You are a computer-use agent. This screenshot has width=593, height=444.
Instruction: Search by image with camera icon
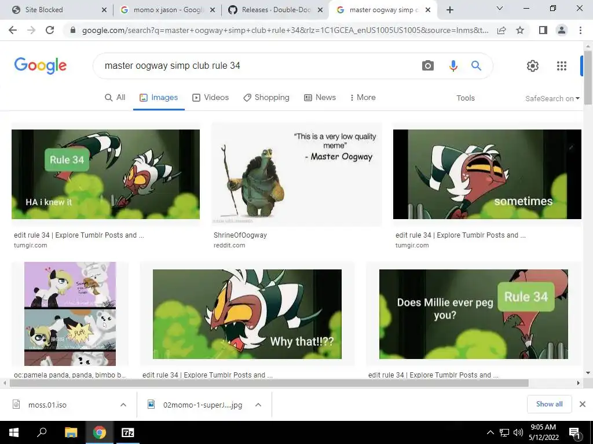[x=428, y=66]
